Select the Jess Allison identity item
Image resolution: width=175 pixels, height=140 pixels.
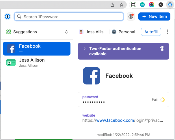(x=37, y=62)
